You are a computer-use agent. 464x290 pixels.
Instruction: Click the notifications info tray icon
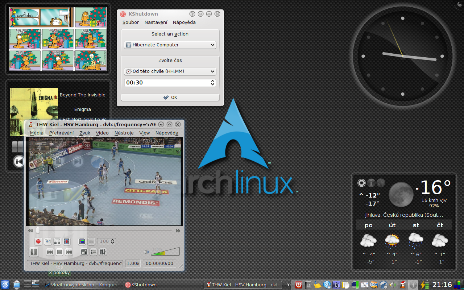(414, 285)
